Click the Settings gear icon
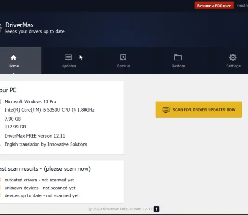This screenshot has width=248, height=215. (x=233, y=57)
